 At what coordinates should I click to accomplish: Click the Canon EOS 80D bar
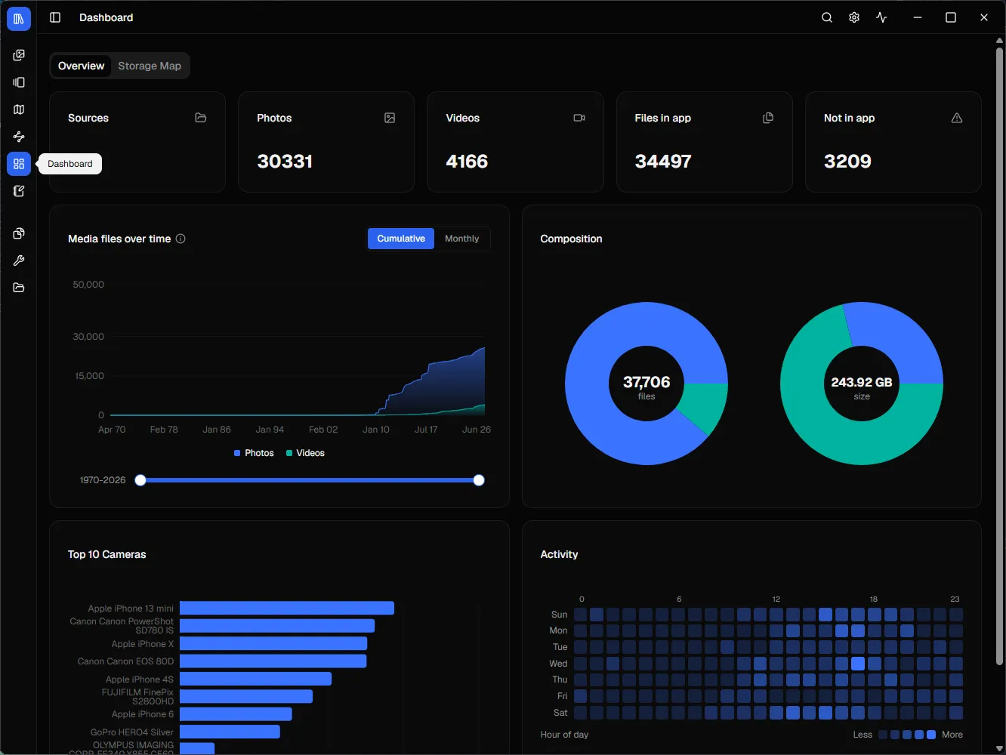[x=273, y=661]
